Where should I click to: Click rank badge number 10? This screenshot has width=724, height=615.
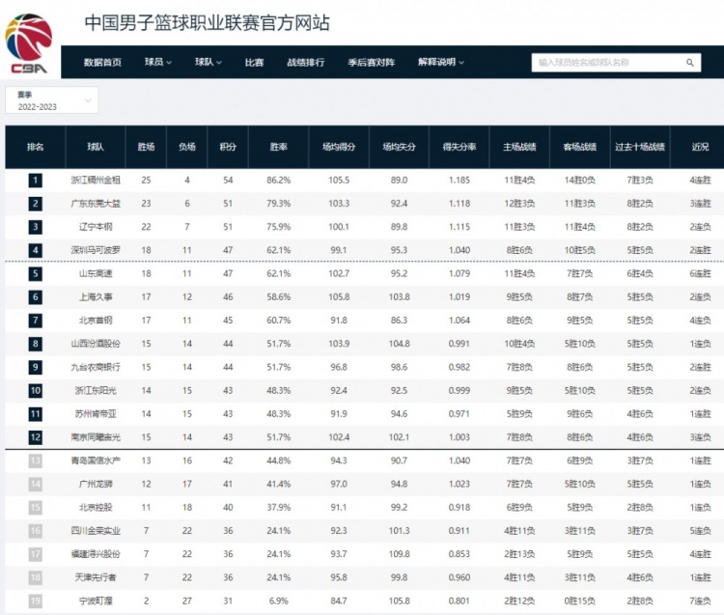[36, 391]
